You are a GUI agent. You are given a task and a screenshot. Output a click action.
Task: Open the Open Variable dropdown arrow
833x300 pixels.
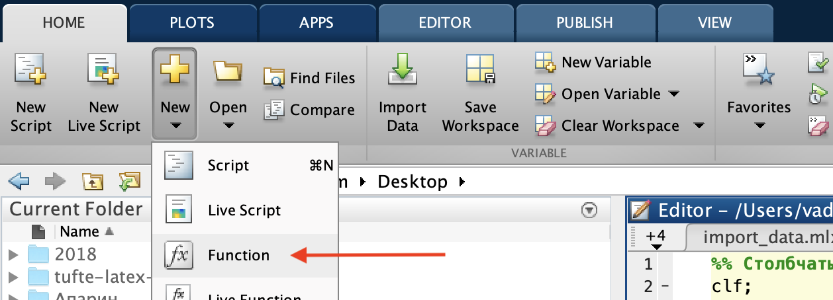[673, 94]
